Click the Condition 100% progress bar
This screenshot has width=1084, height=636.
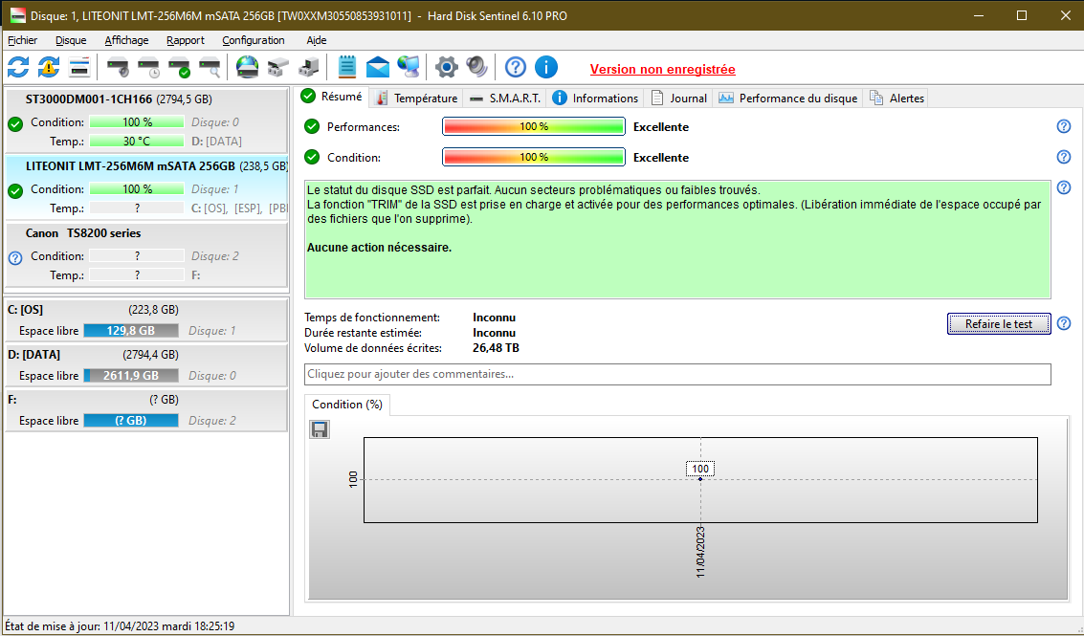pyautogui.click(x=533, y=157)
